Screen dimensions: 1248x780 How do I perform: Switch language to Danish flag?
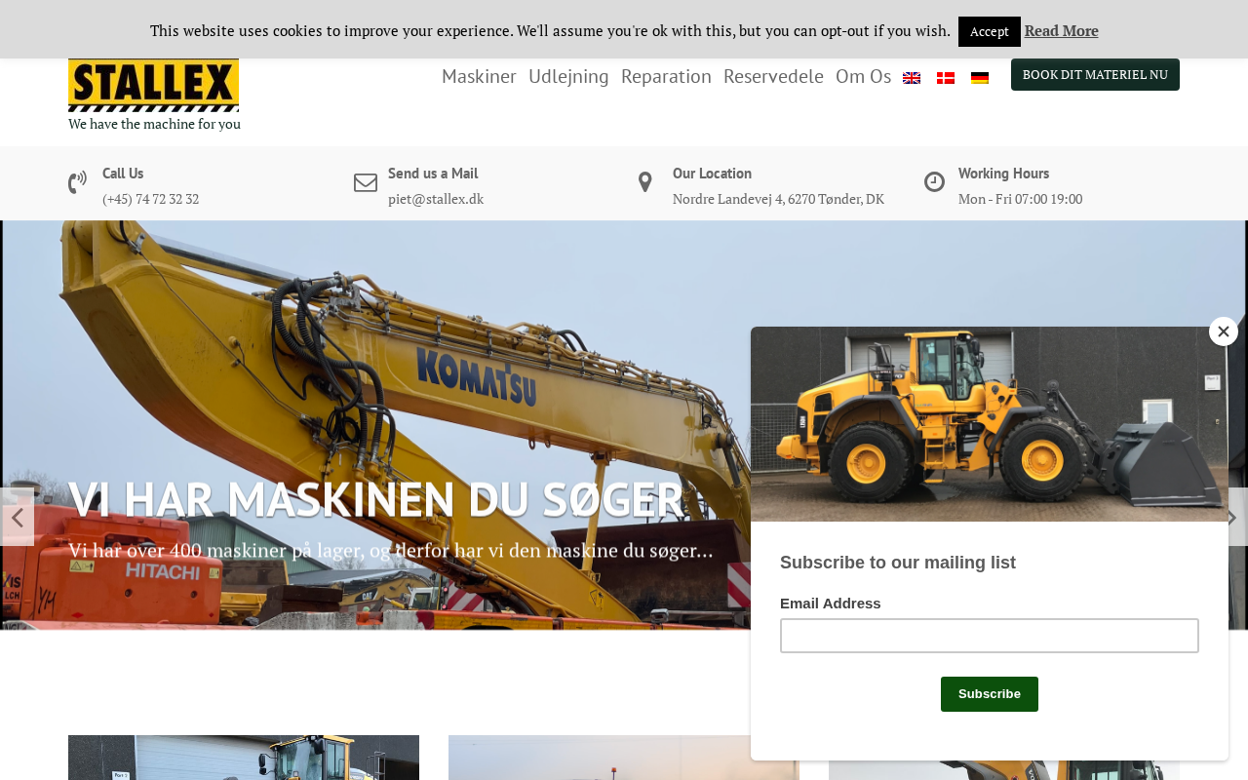click(x=946, y=78)
